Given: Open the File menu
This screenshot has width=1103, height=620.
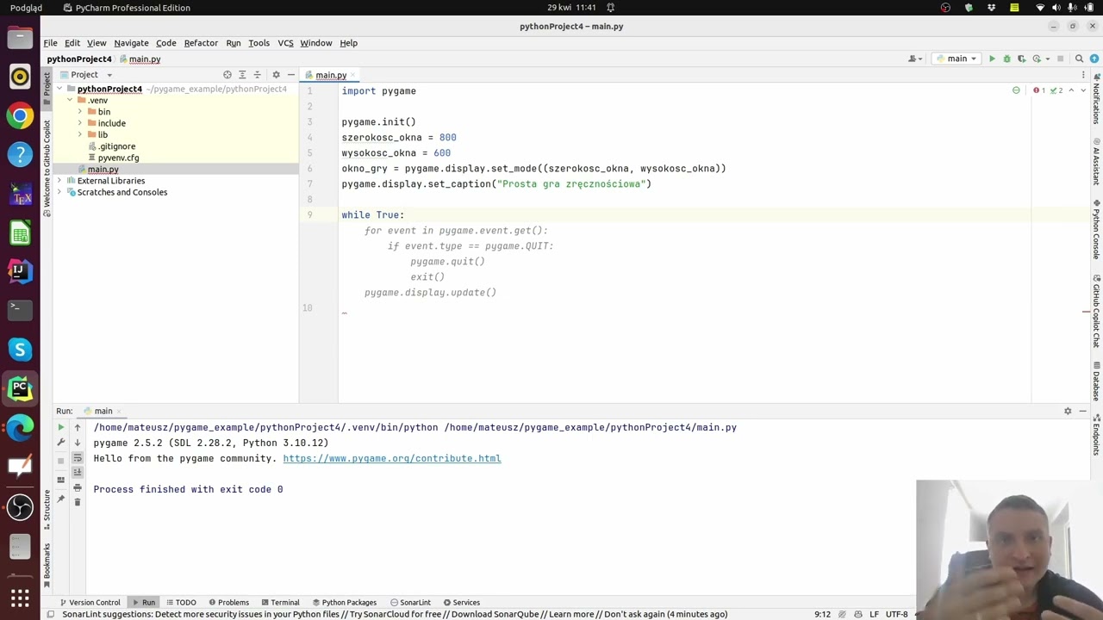Looking at the screenshot, I should (51, 42).
